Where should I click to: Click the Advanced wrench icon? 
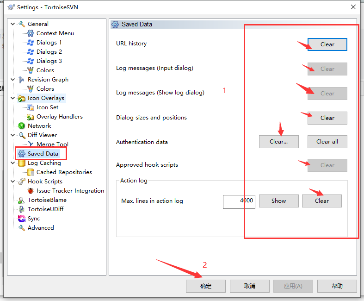pos(22,228)
